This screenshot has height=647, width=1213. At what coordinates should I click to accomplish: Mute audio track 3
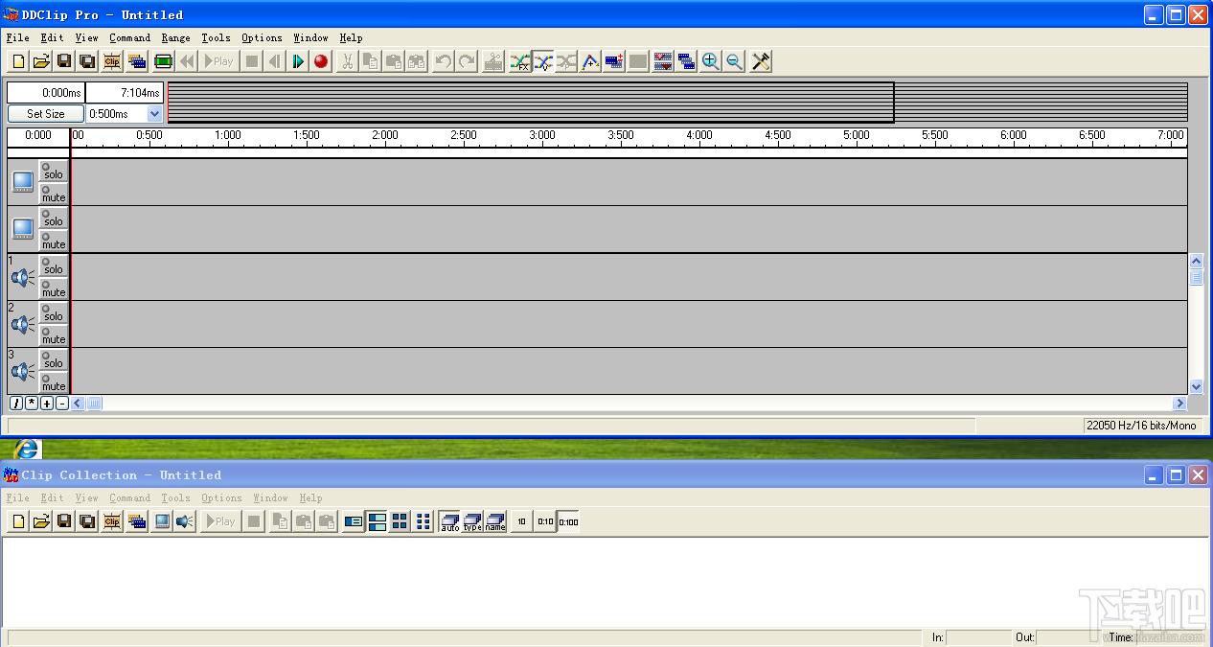click(54, 382)
